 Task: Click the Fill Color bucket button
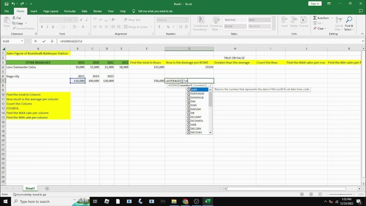(x=74, y=27)
